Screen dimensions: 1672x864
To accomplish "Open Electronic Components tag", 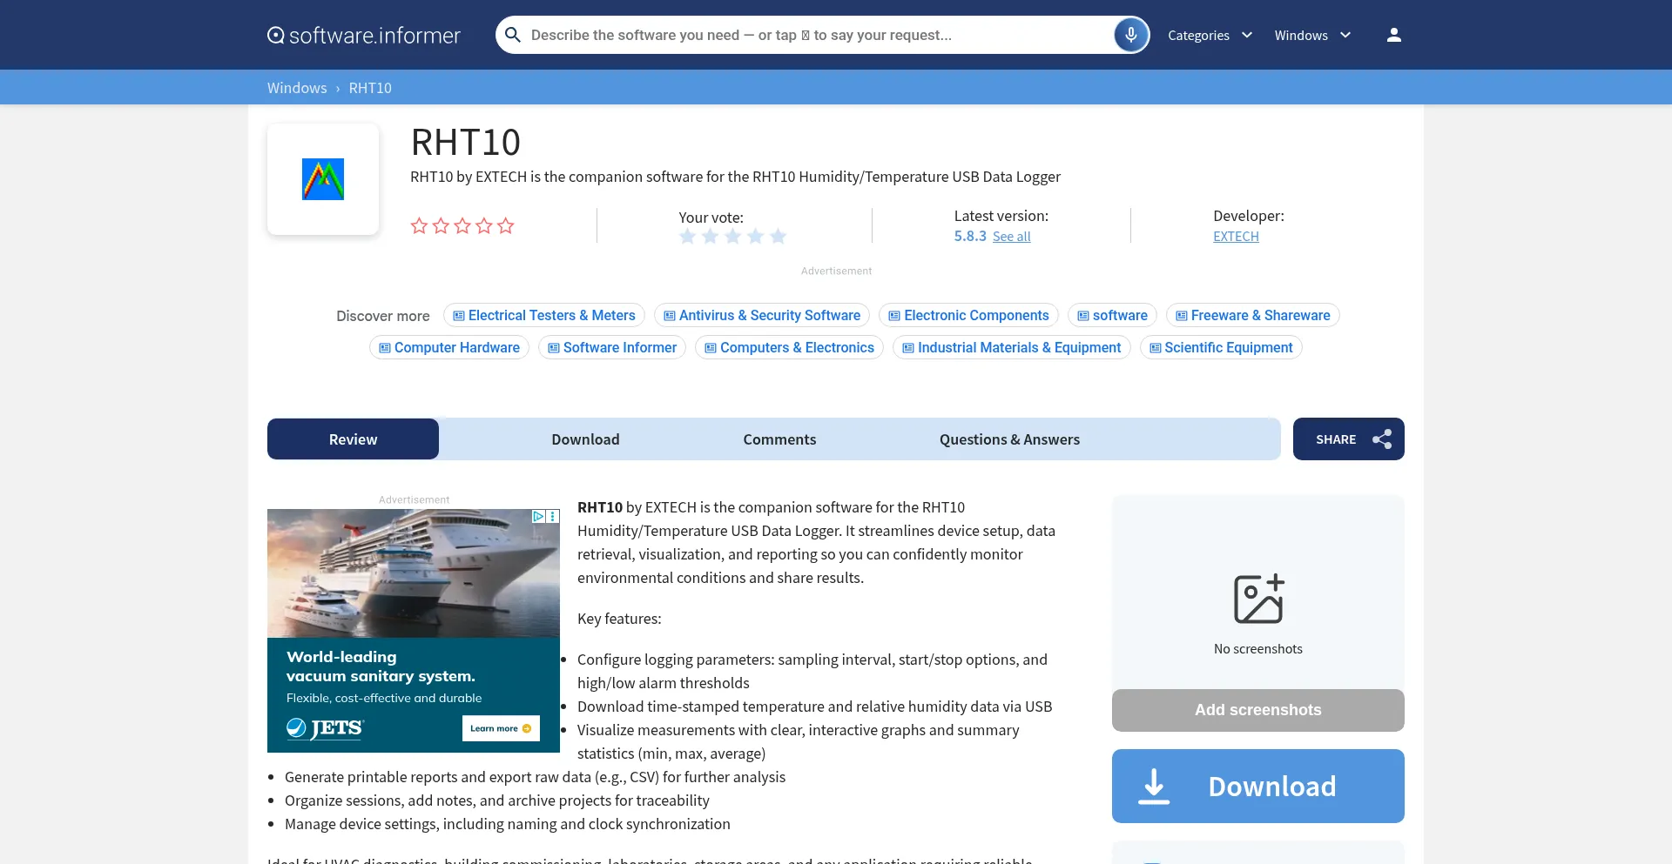I will tap(968, 315).
